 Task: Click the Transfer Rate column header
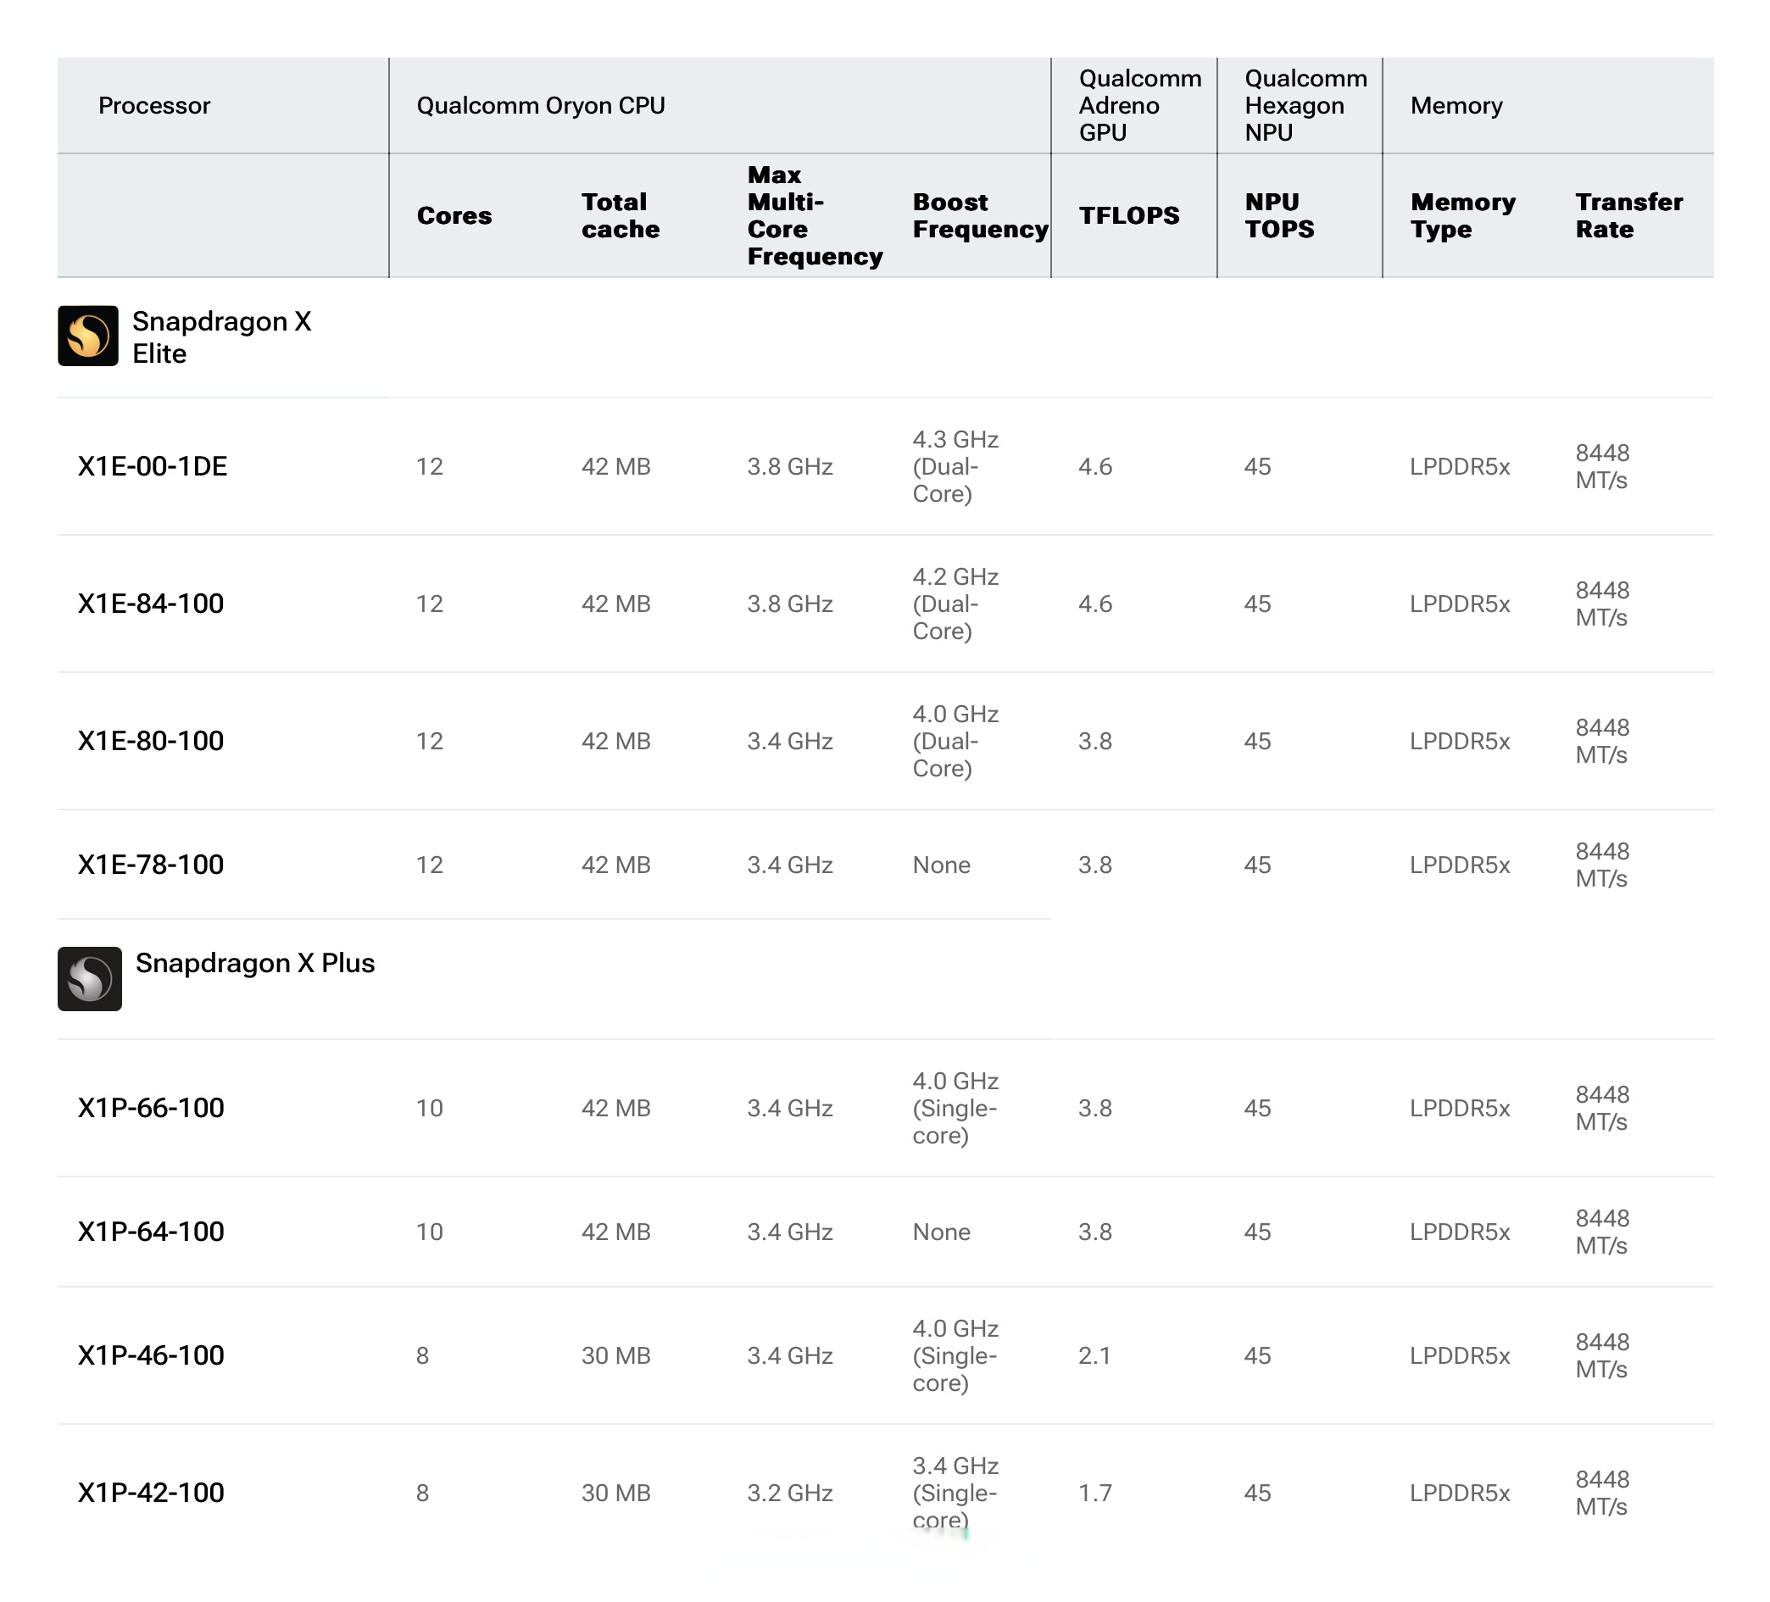[1628, 216]
